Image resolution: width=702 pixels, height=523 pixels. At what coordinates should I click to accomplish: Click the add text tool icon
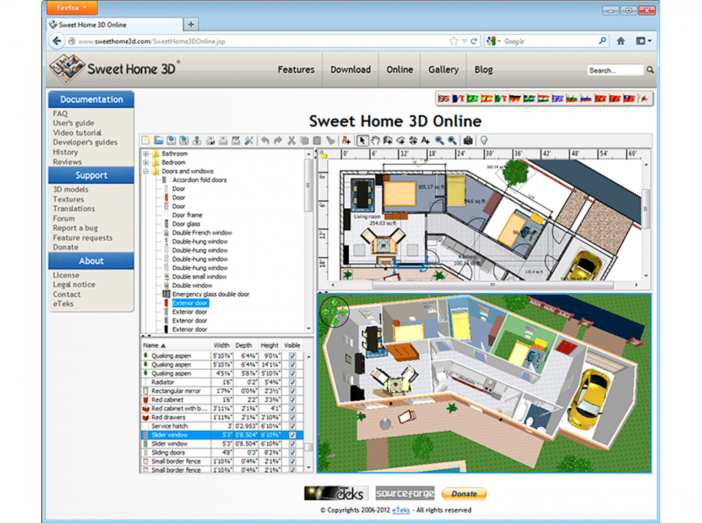click(423, 140)
